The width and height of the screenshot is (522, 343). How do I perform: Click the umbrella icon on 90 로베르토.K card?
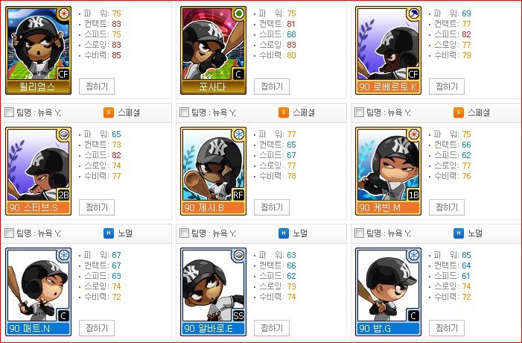point(414,13)
